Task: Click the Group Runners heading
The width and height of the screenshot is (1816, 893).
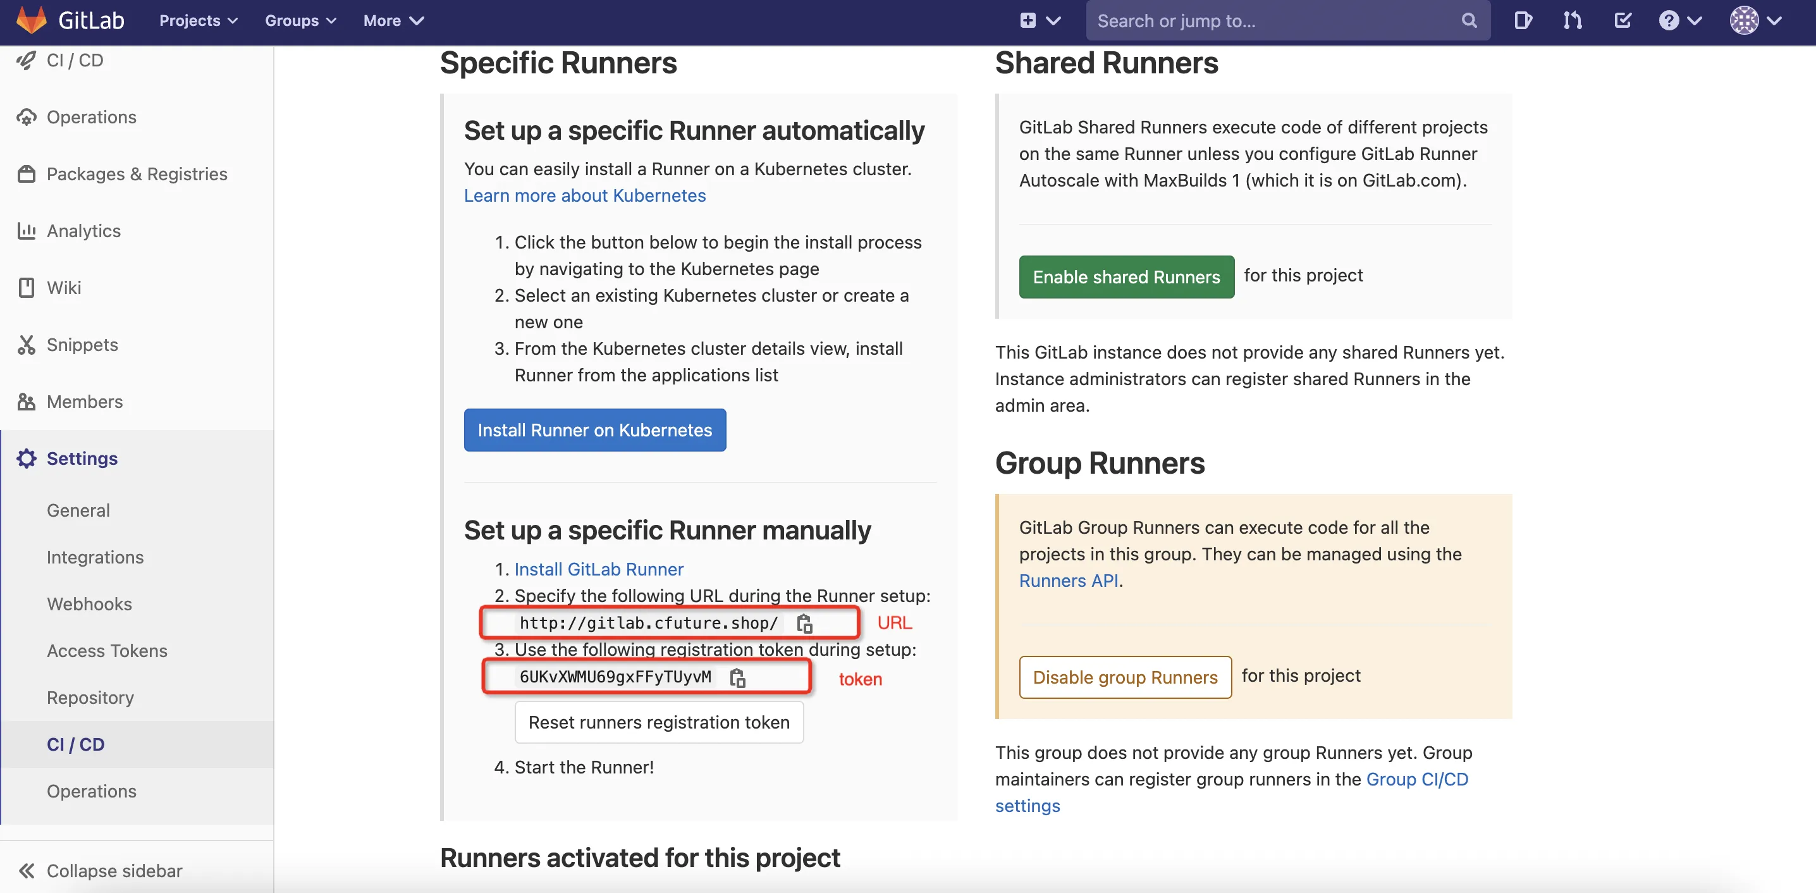Action: pos(1100,464)
